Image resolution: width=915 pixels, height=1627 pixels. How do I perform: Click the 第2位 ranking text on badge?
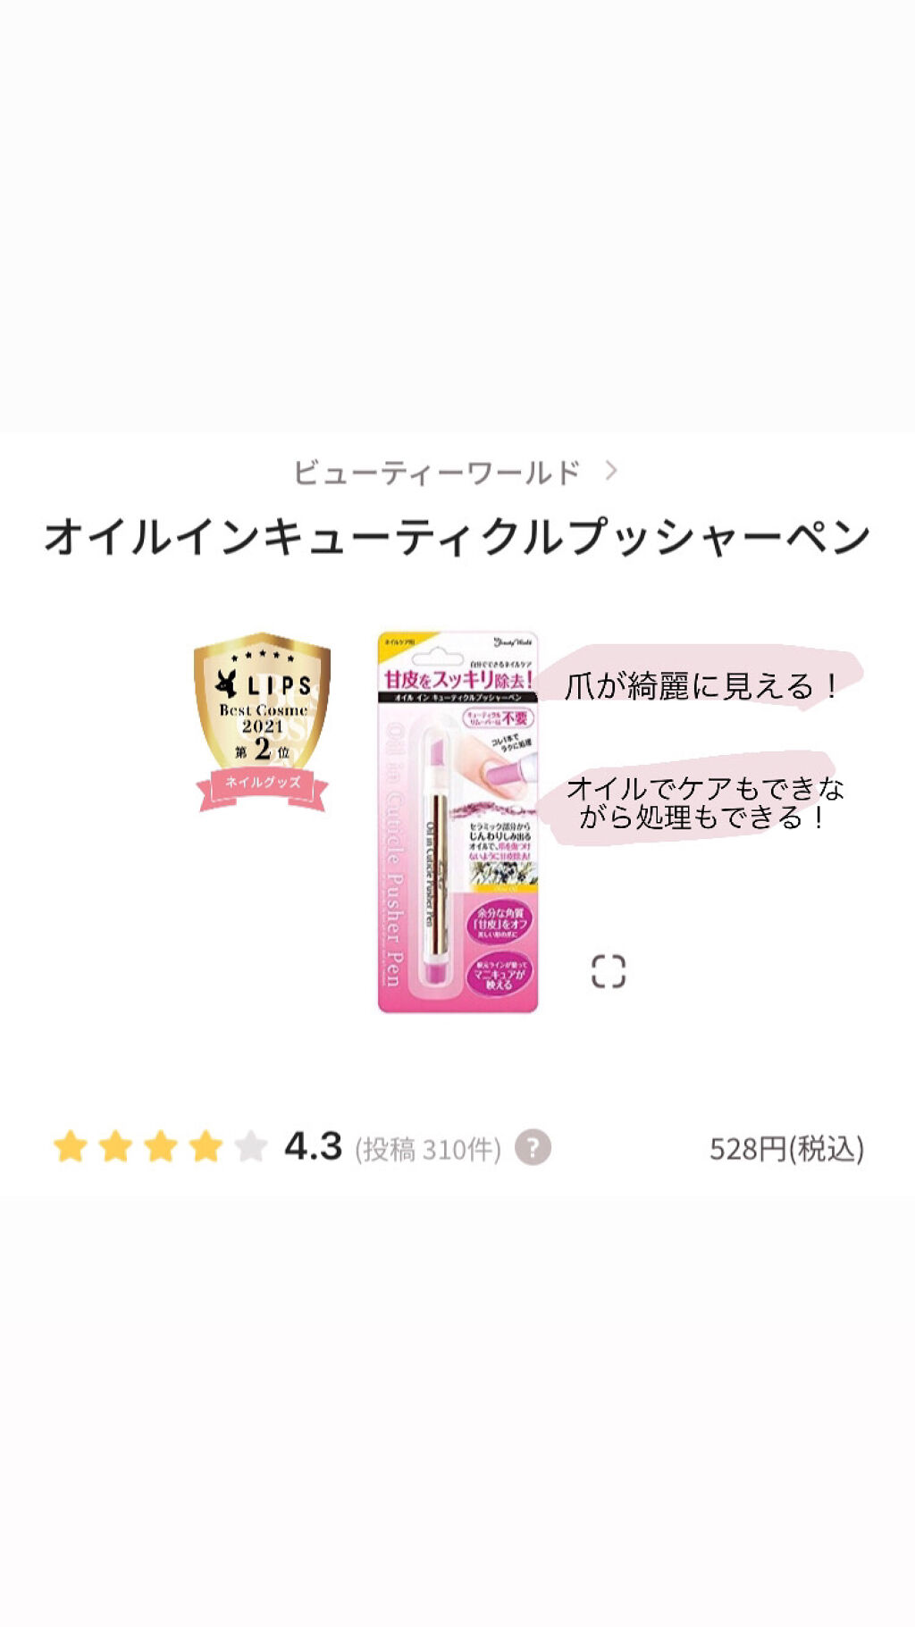263,750
